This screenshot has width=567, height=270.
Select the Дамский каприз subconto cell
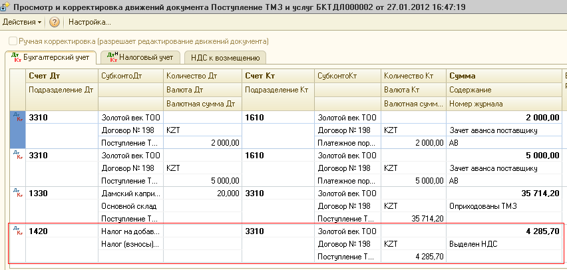tap(130, 194)
